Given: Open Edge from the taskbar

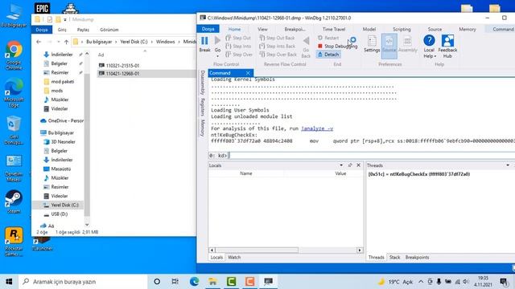Looking at the screenshot, I should click(194, 282).
